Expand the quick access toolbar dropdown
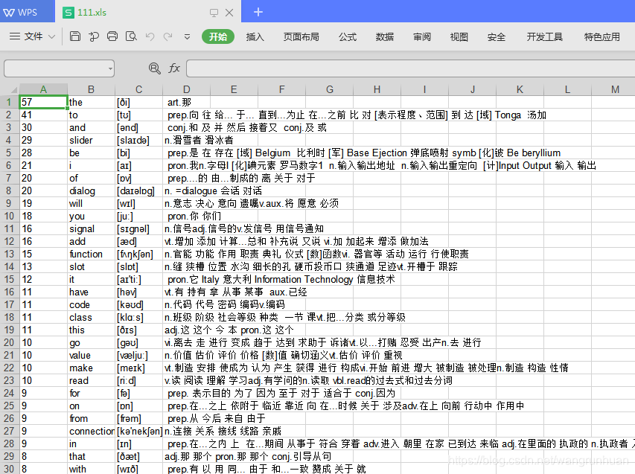The height and width of the screenshot is (474, 635). 187,37
